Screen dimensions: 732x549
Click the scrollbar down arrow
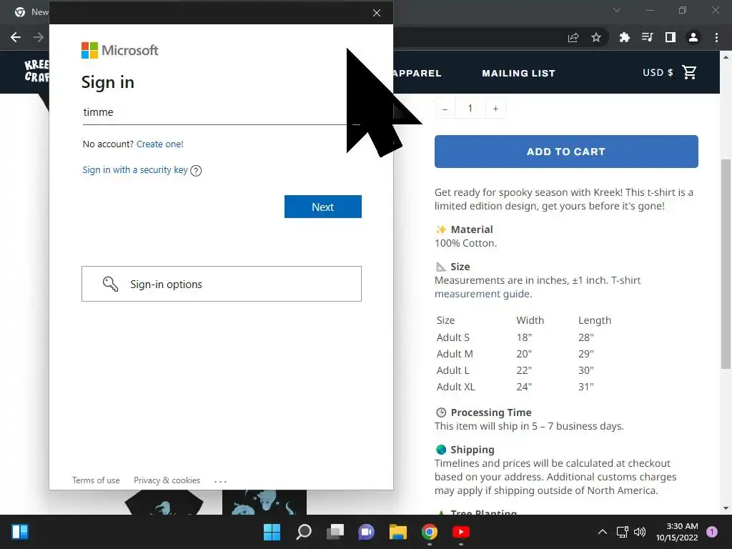point(726,508)
